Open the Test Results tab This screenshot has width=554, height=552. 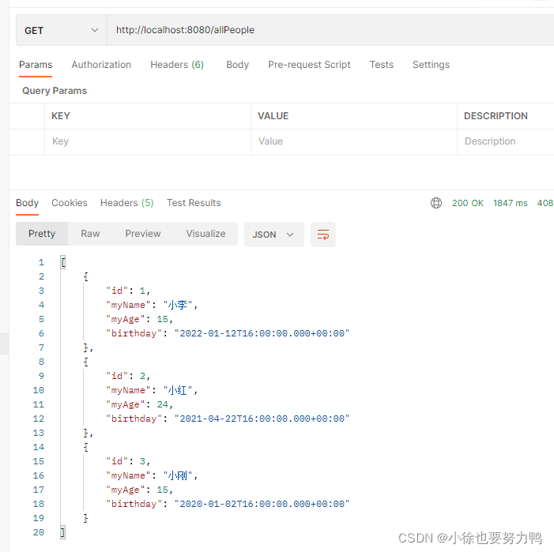point(194,203)
